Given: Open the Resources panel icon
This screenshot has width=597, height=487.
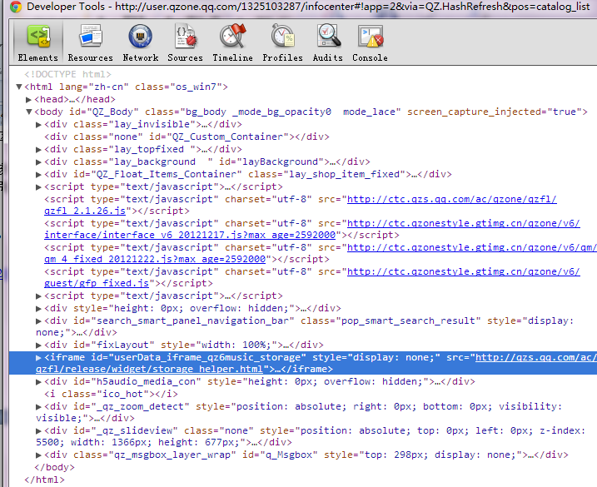Looking at the screenshot, I should (91, 36).
